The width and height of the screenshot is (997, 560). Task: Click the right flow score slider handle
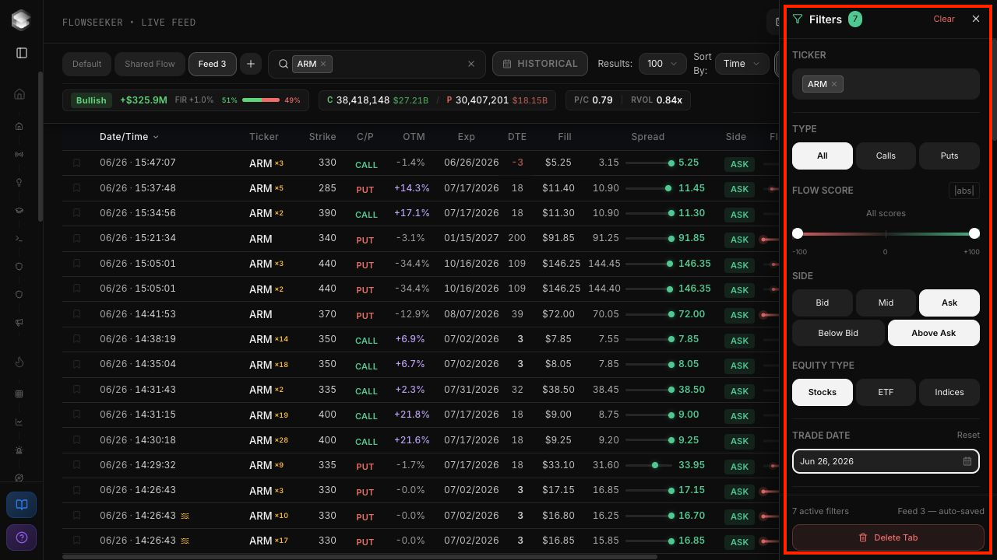click(x=974, y=233)
